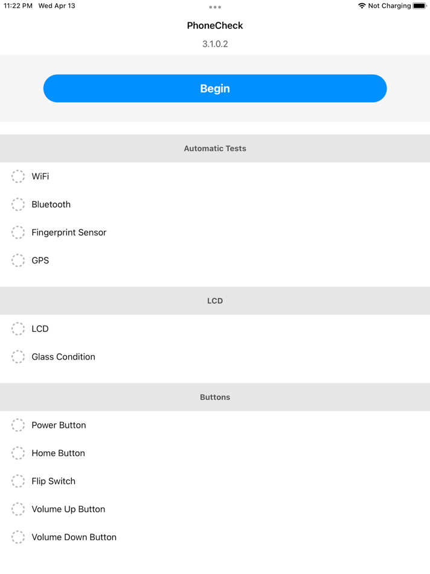Click the Power Button test circle

18,425
